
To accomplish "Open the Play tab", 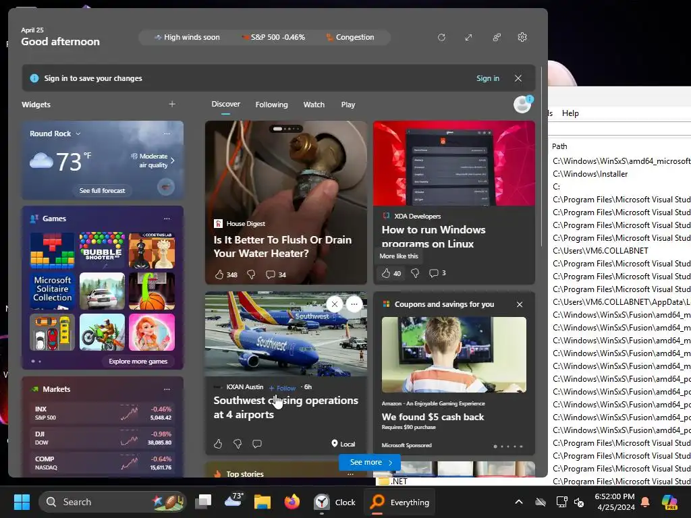I will point(348,105).
